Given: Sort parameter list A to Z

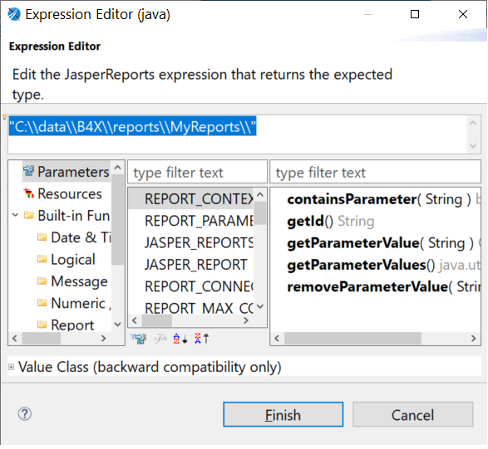Looking at the screenshot, I should pyautogui.click(x=180, y=339).
